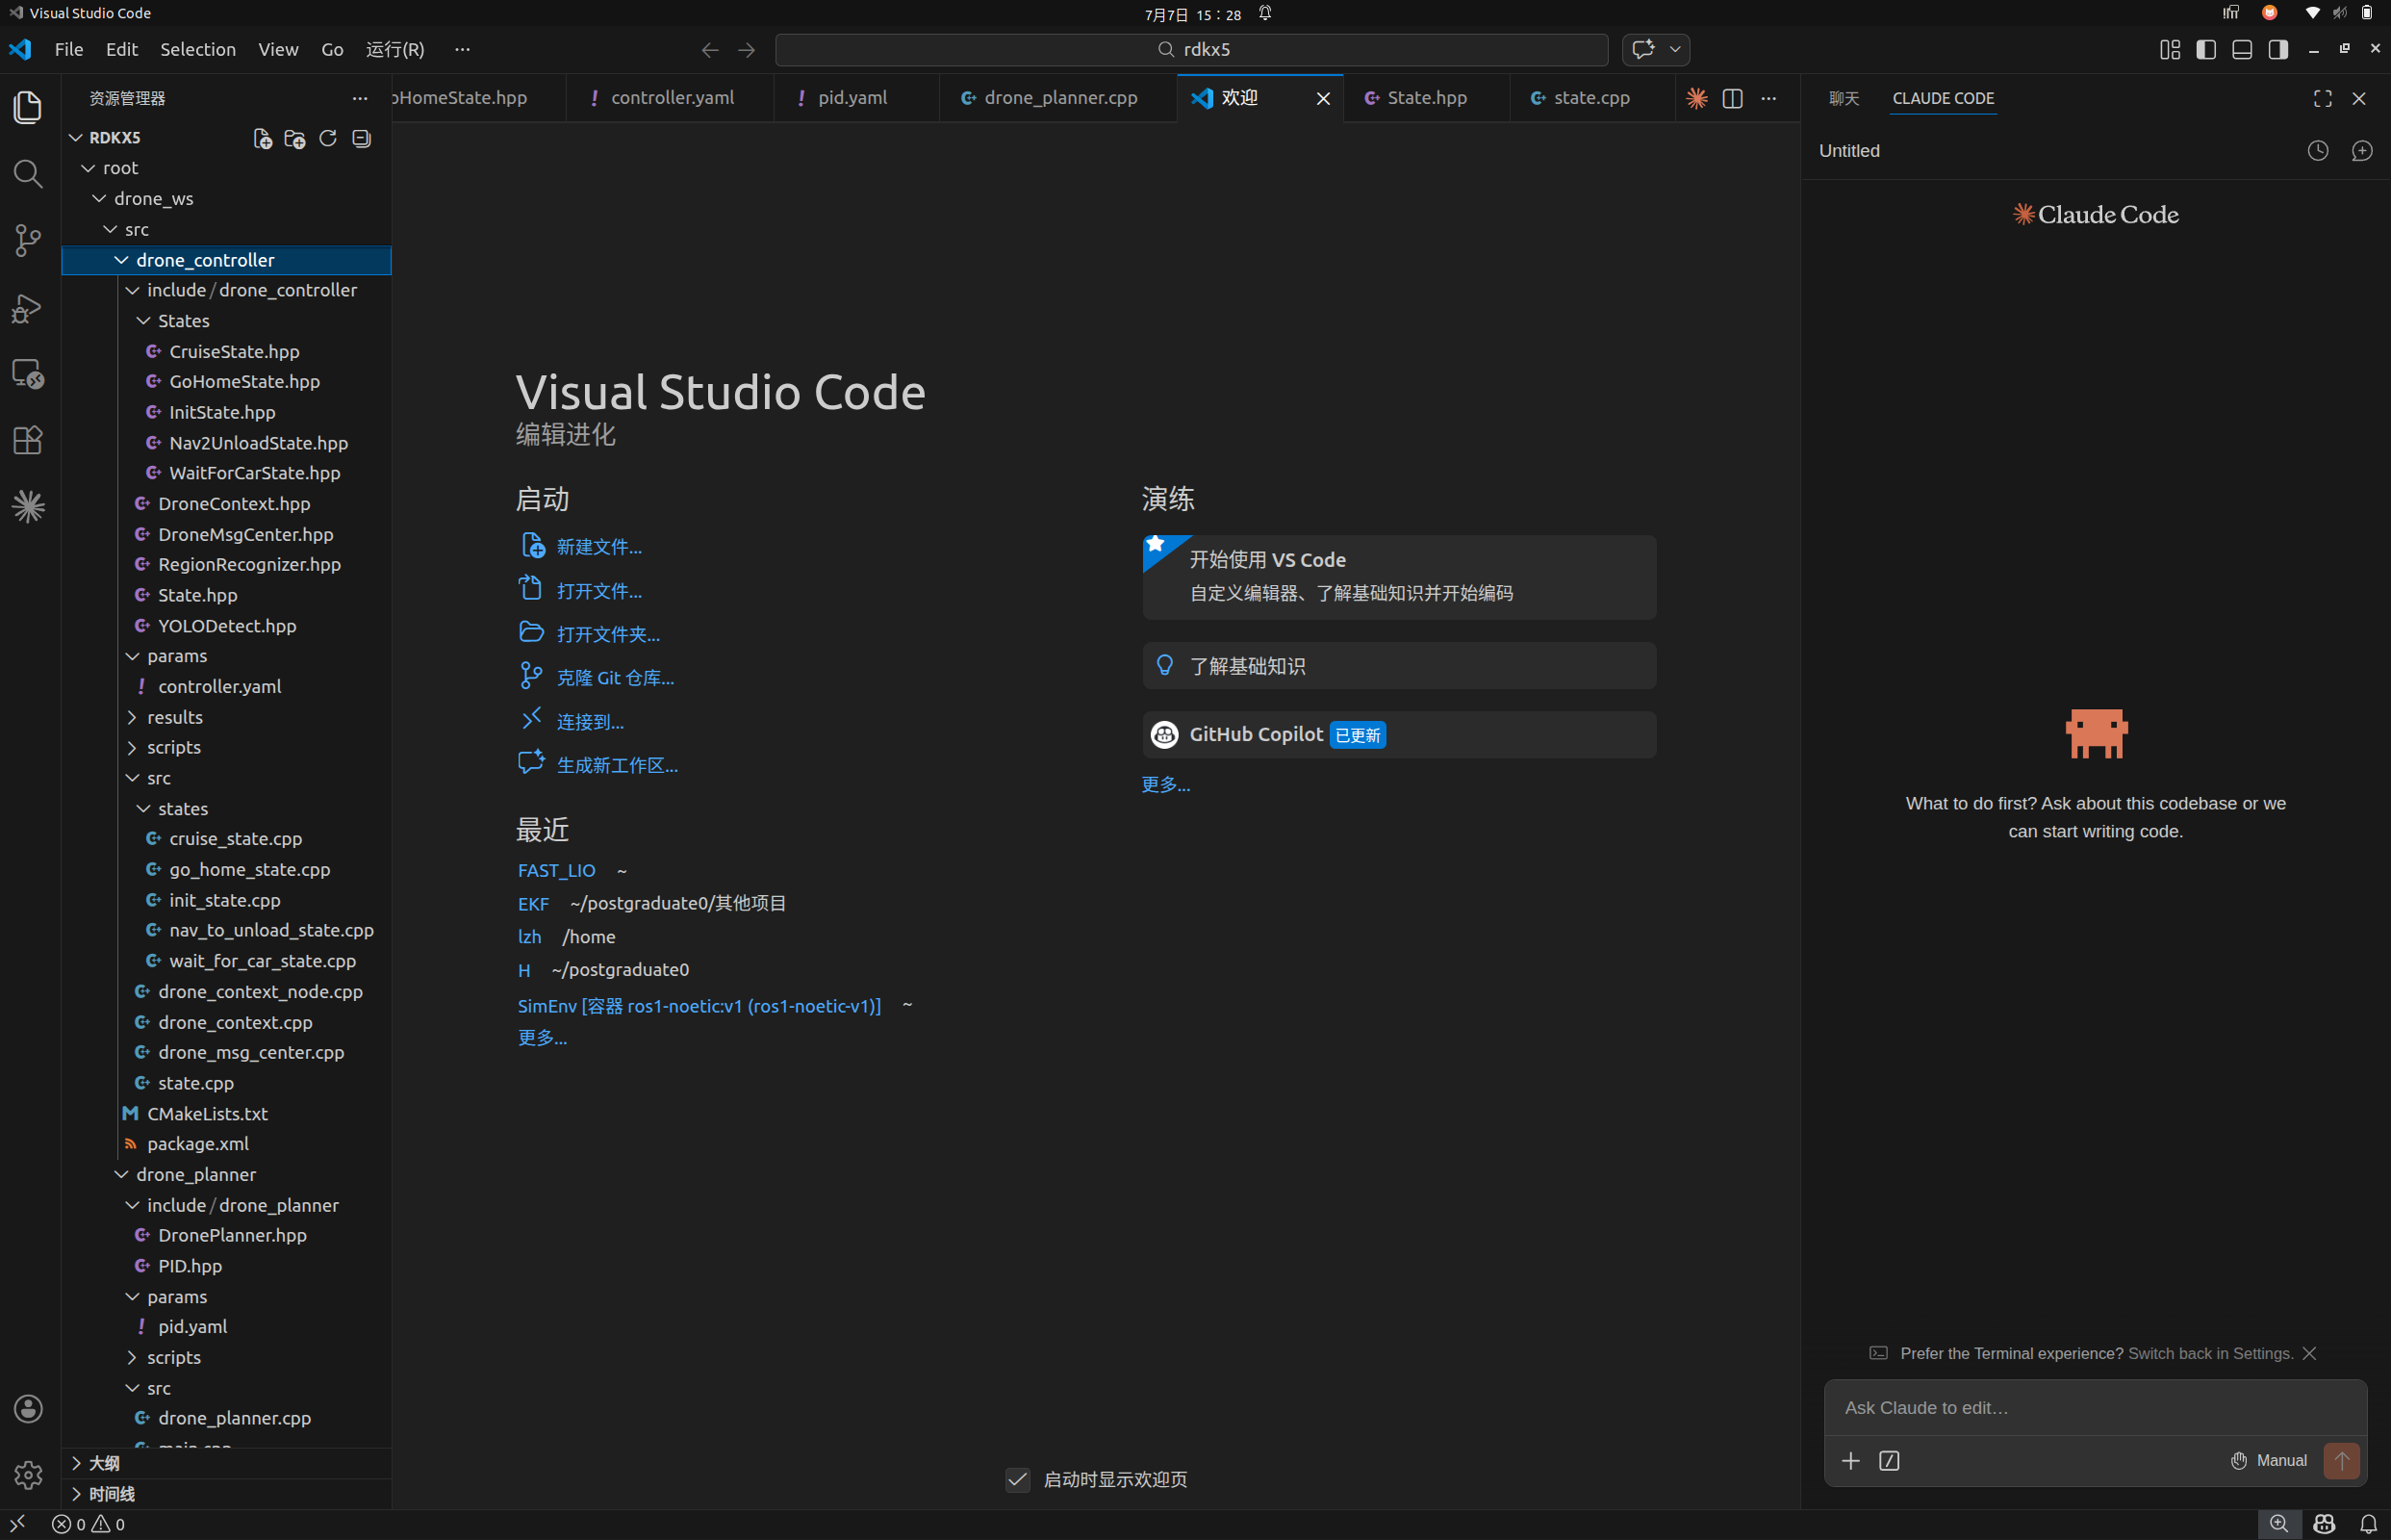Open the Manage gear settings icon

click(x=28, y=1475)
